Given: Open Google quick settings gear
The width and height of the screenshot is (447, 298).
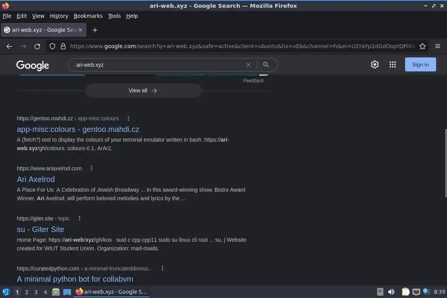Looking at the screenshot, I should click(x=374, y=64).
